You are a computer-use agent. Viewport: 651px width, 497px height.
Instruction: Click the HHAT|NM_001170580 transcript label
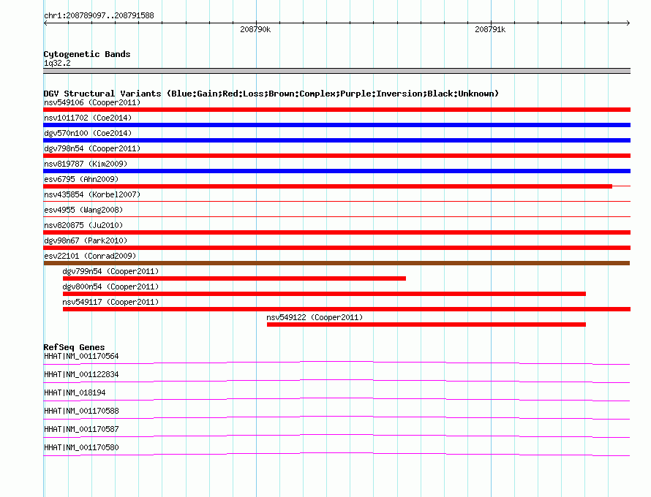click(x=81, y=447)
